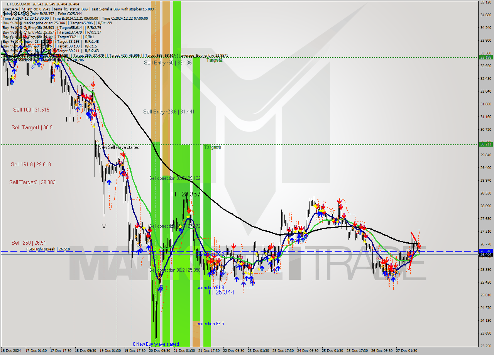494x355 pixels.
Task: Select the 'Sell 250 | 26.91' label
Action: pyautogui.click(x=29, y=243)
